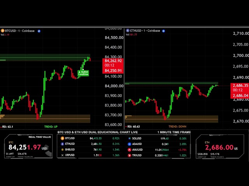This screenshot has width=249, height=186.
Task: Click the AVAXUSD red icon in ticker table
Action: click(130, 150)
